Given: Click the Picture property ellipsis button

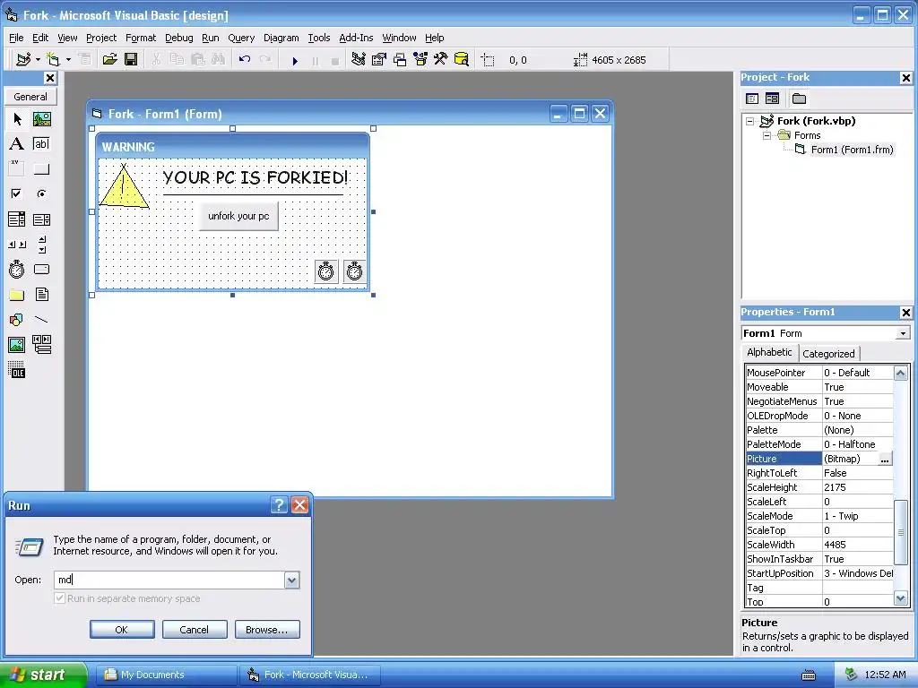Looking at the screenshot, I should pos(885,460).
